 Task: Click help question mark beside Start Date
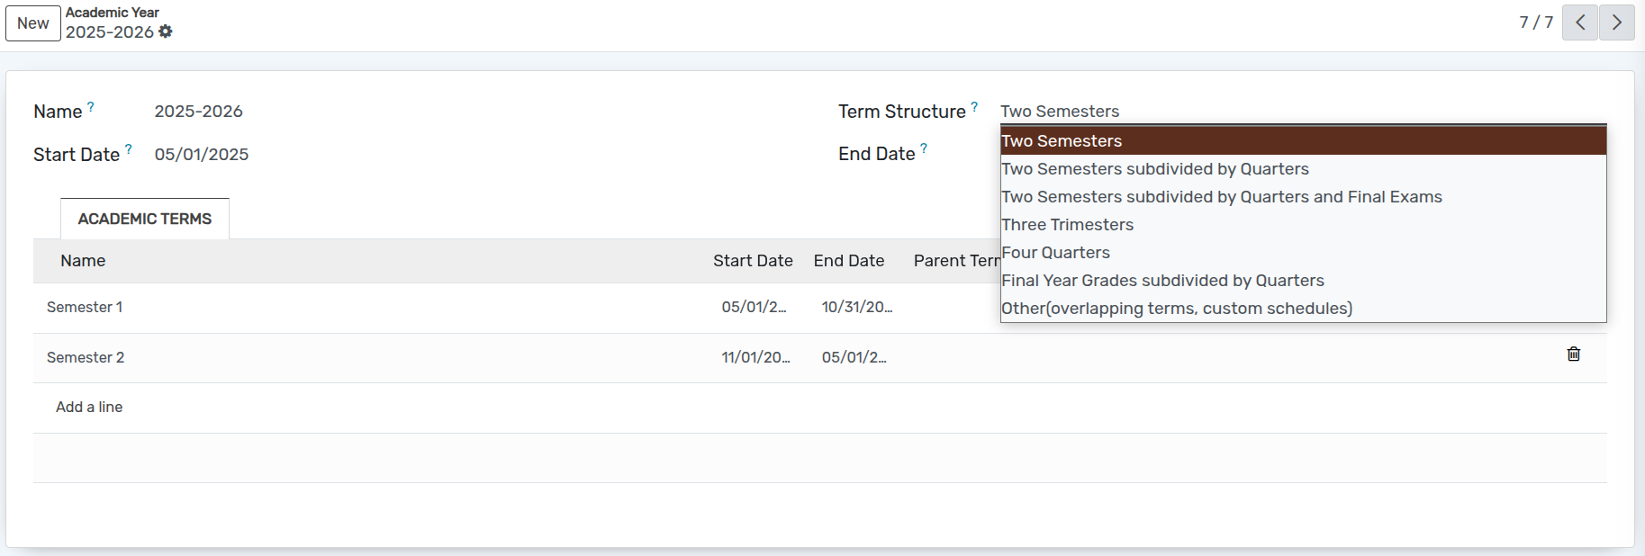click(x=128, y=149)
